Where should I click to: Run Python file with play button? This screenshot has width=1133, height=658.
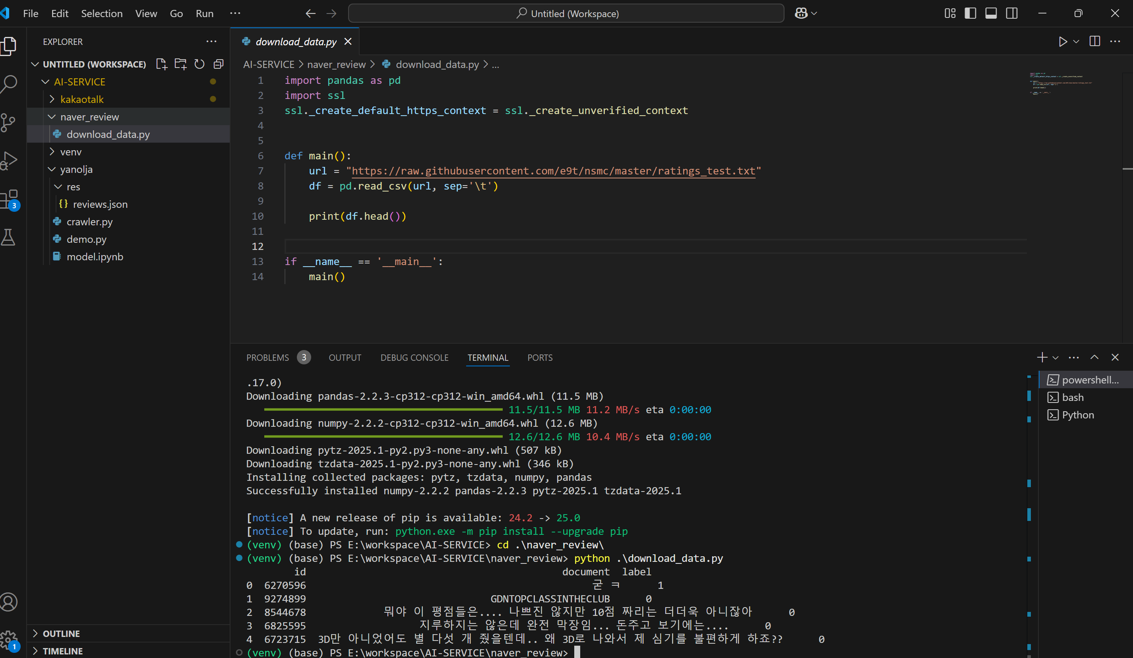click(1062, 42)
